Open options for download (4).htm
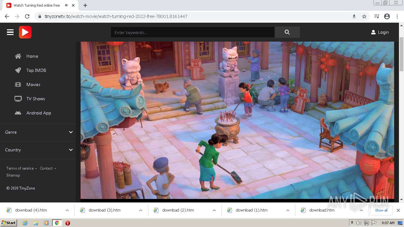Screen dimensions: 404x227 [67, 210]
